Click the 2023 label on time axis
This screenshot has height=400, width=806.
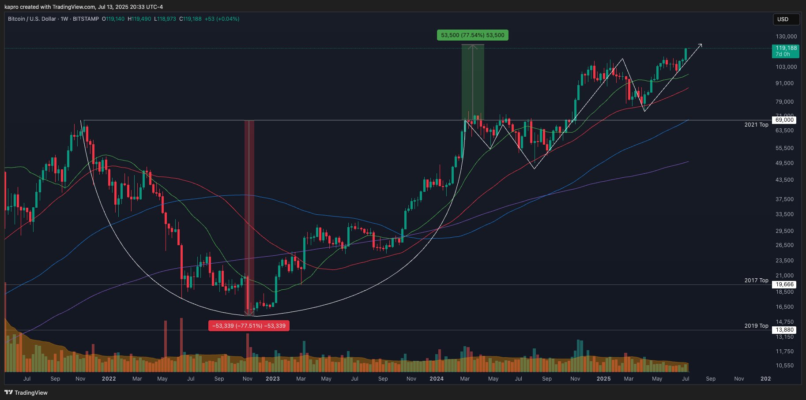point(272,379)
